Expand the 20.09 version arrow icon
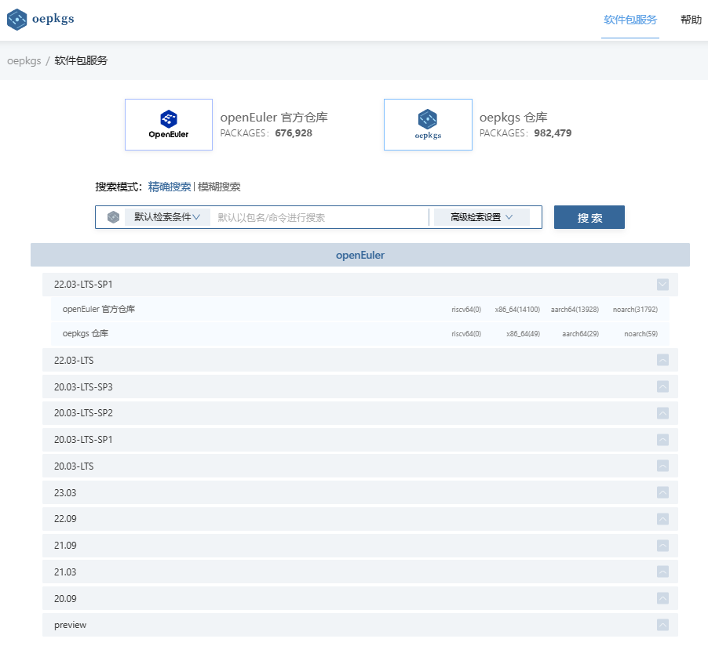Image resolution: width=708 pixels, height=646 pixels. click(x=662, y=598)
